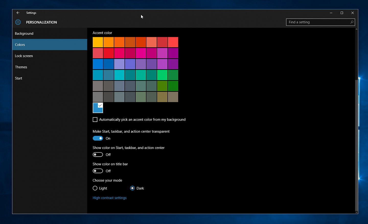Click the scrollbar up arrow
This screenshot has width=368, height=224.
pyautogui.click(x=356, y=29)
